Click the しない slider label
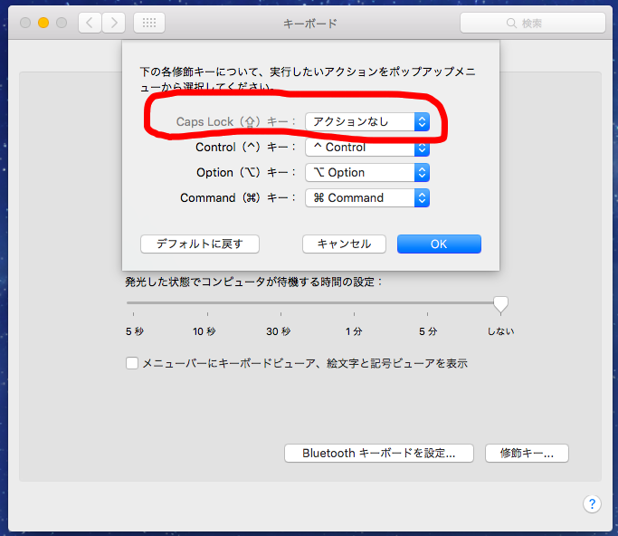 tap(501, 331)
